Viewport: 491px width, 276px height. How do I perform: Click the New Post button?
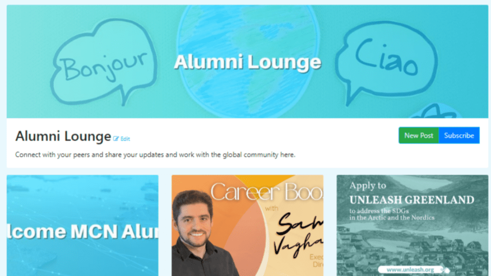tap(419, 136)
